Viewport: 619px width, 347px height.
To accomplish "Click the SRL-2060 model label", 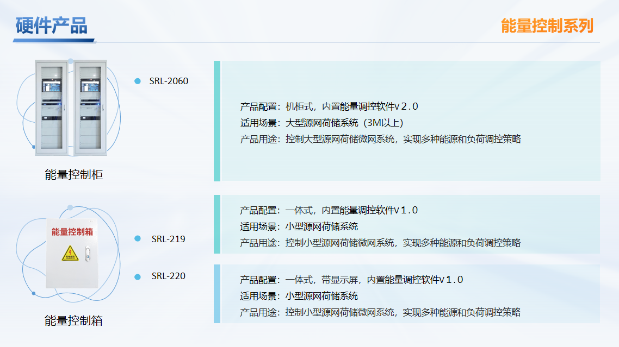I will click(x=169, y=81).
